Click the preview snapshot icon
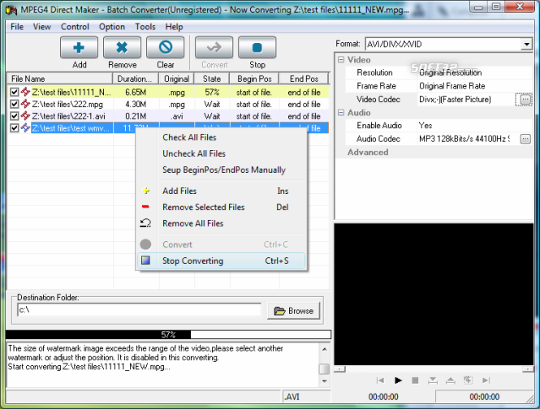The height and width of the screenshot is (409, 540). (x=468, y=380)
